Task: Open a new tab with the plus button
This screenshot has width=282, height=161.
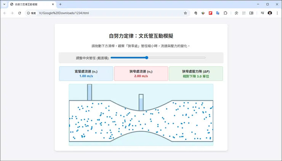Action: (x=61, y=4)
